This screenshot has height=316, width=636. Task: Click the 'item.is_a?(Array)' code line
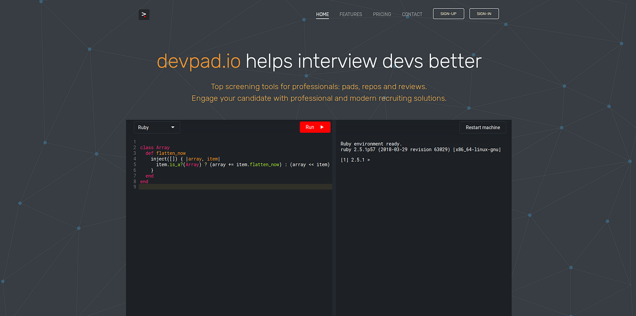coord(243,165)
